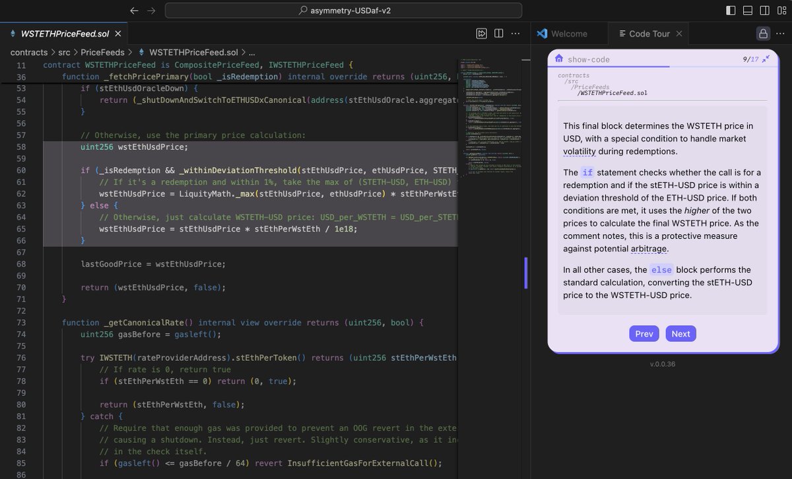Click 'if (stEthUsdOracleDown) {' on line 53
This screenshot has height=479, width=792.
pyautogui.click(x=139, y=88)
